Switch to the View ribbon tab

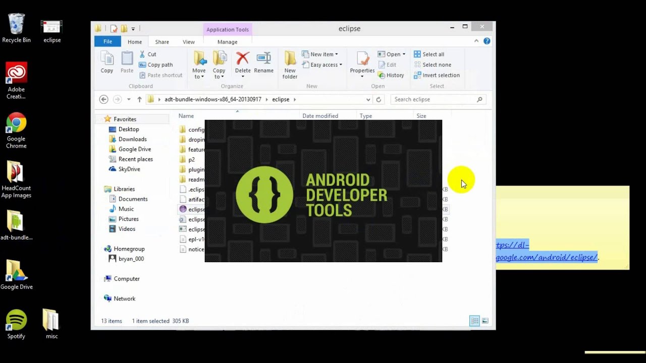(x=189, y=42)
